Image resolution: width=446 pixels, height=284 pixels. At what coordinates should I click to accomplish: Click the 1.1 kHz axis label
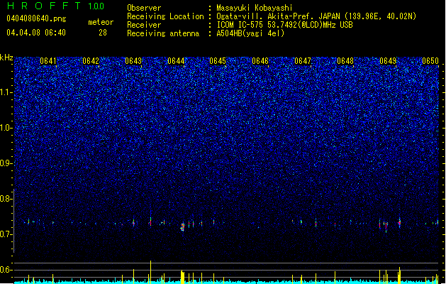[x=6, y=92]
